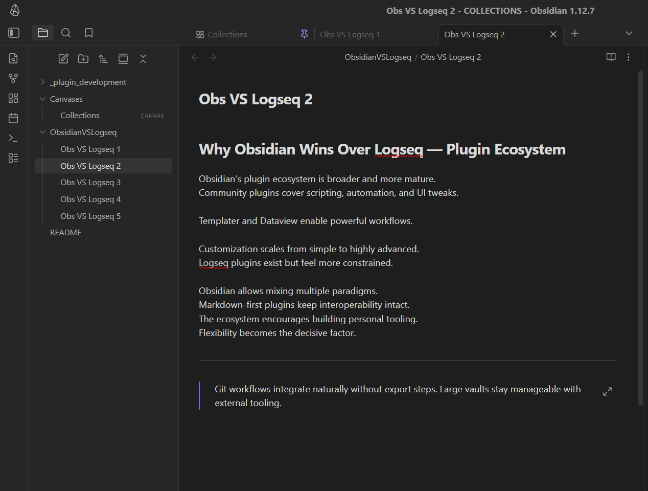The height and width of the screenshot is (491, 648).
Task: Click the Plugin Ecosystem heading
Action: 382,149
